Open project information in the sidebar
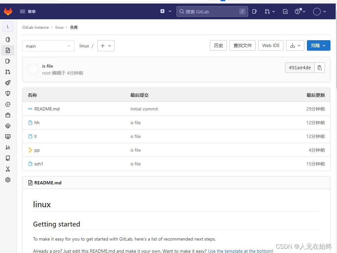337x253 pixels. [8, 40]
